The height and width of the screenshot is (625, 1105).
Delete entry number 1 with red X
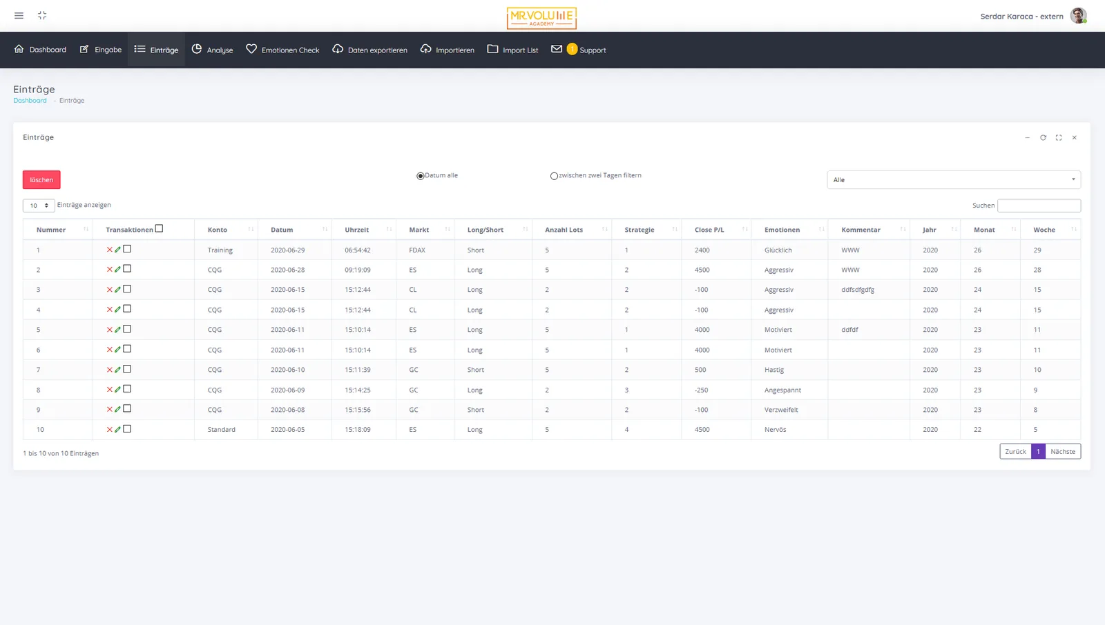[x=109, y=250]
